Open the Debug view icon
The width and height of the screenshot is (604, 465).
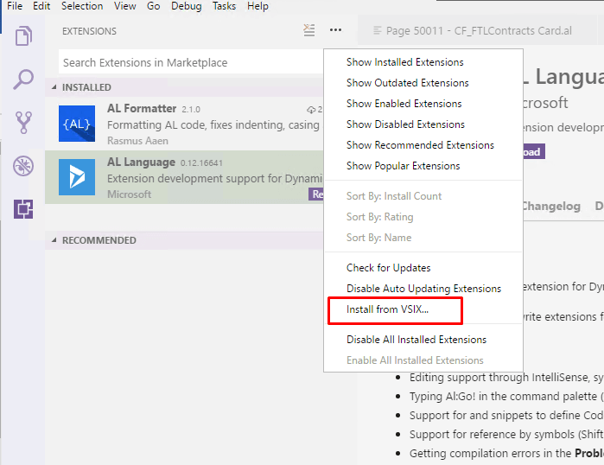click(x=23, y=166)
